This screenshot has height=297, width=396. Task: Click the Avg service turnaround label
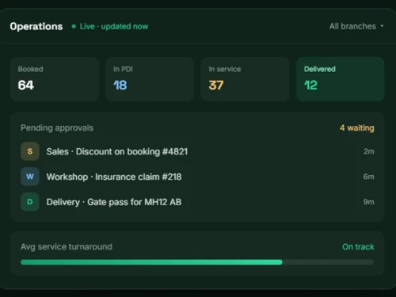click(x=67, y=246)
